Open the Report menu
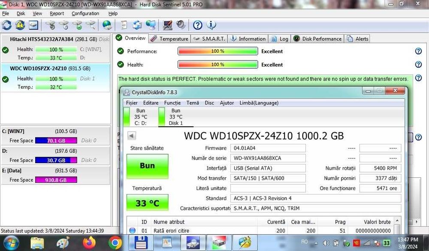 tap(57, 13)
